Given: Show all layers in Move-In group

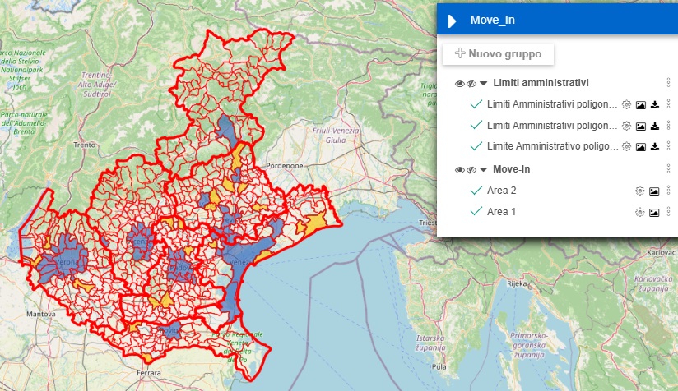Looking at the screenshot, I should click(460, 169).
